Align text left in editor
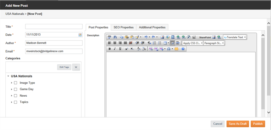This screenshot has height=130, width=271. point(110,43)
